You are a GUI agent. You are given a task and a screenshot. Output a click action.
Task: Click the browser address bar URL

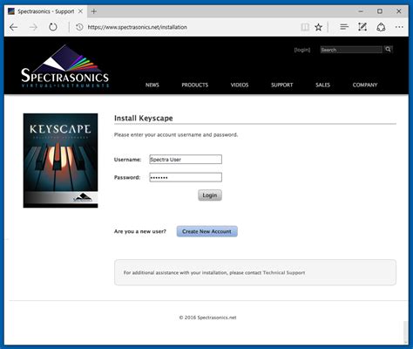[137, 27]
